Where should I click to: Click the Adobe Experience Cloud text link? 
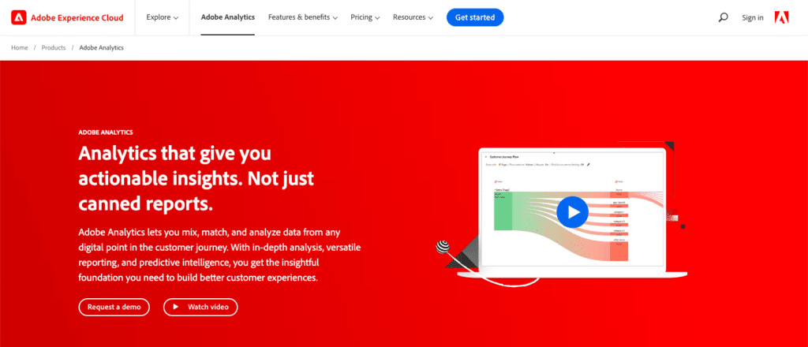click(x=77, y=17)
